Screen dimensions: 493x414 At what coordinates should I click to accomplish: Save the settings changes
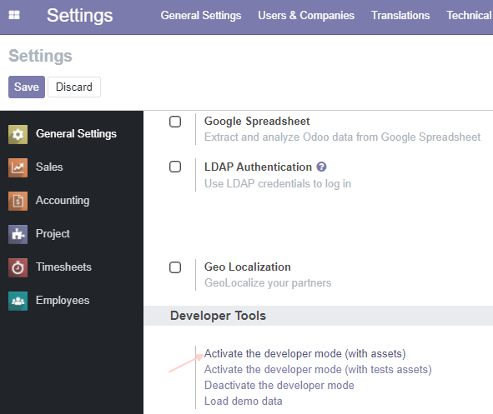pos(27,87)
